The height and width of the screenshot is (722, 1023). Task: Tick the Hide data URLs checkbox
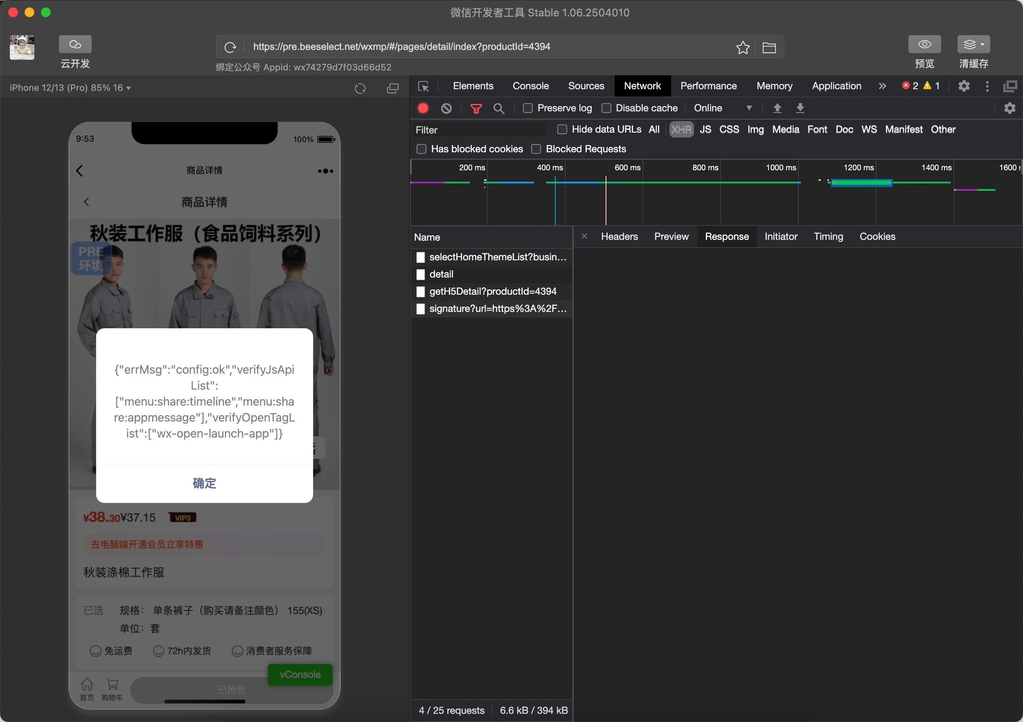pyautogui.click(x=562, y=130)
